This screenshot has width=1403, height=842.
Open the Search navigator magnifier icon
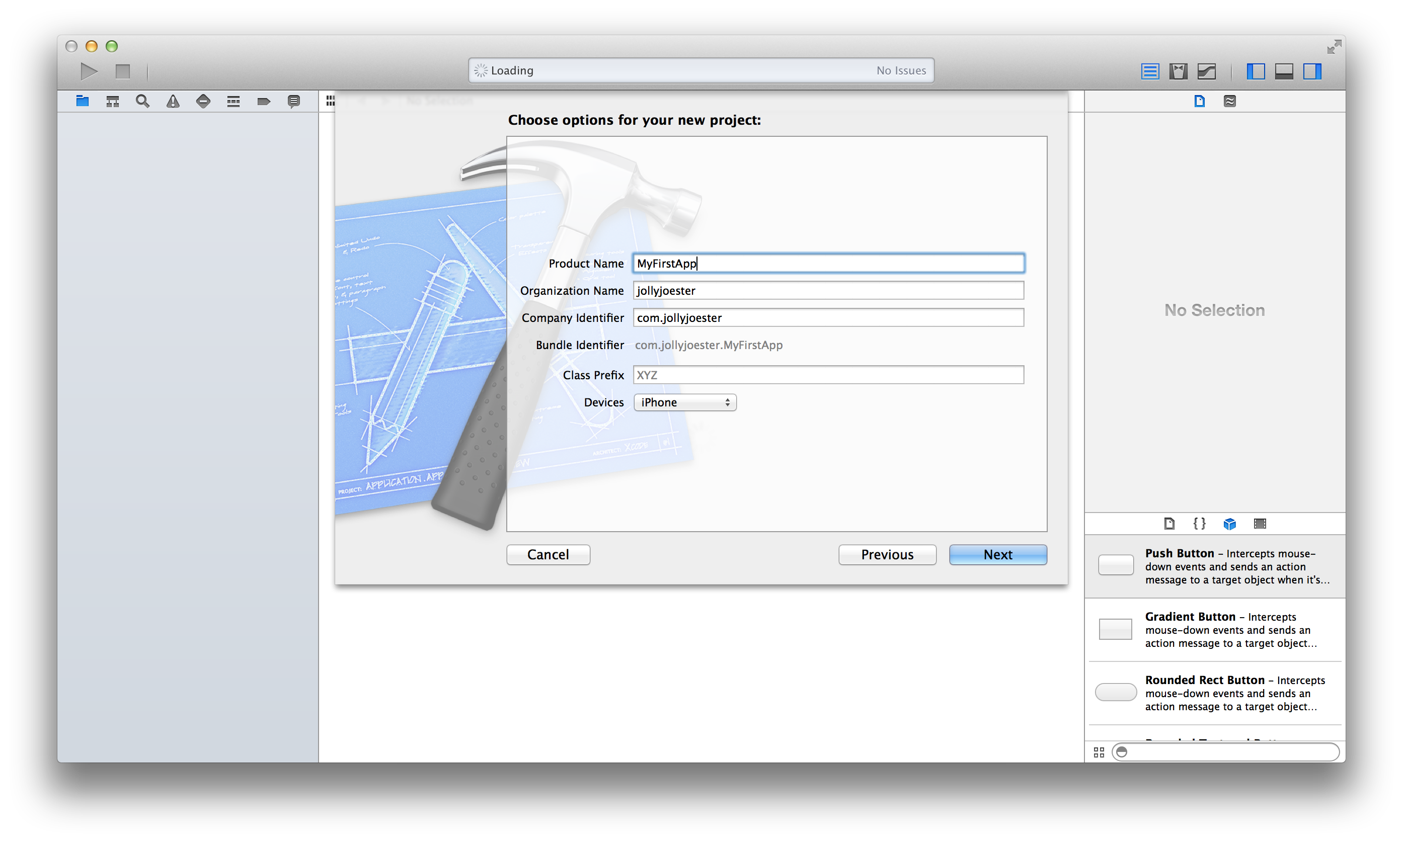(x=142, y=101)
